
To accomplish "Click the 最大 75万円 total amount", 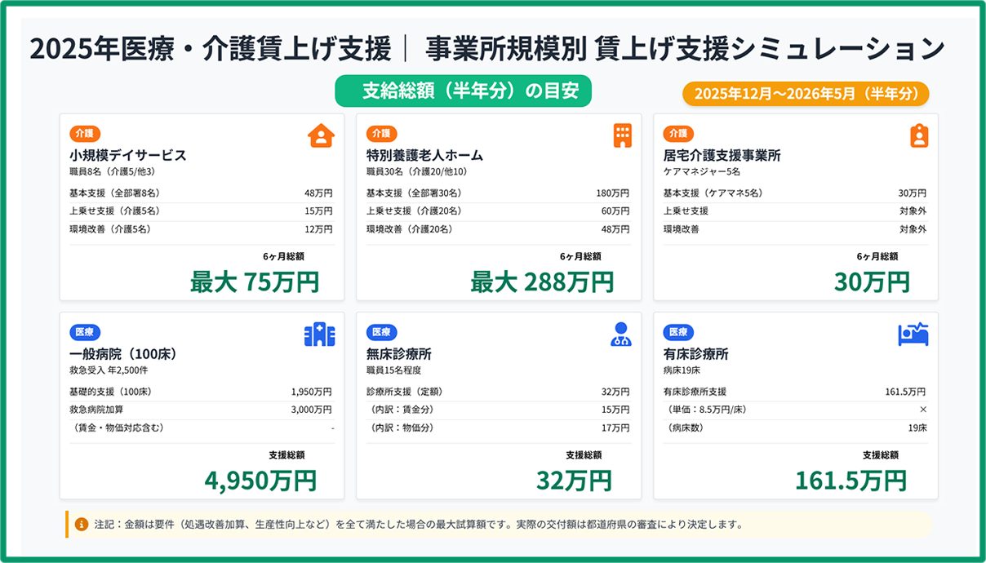I will pyautogui.click(x=254, y=282).
